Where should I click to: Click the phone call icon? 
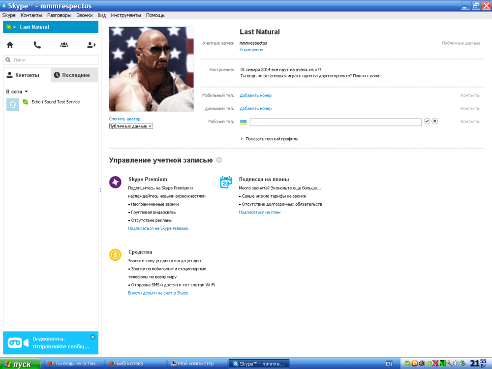pos(37,45)
